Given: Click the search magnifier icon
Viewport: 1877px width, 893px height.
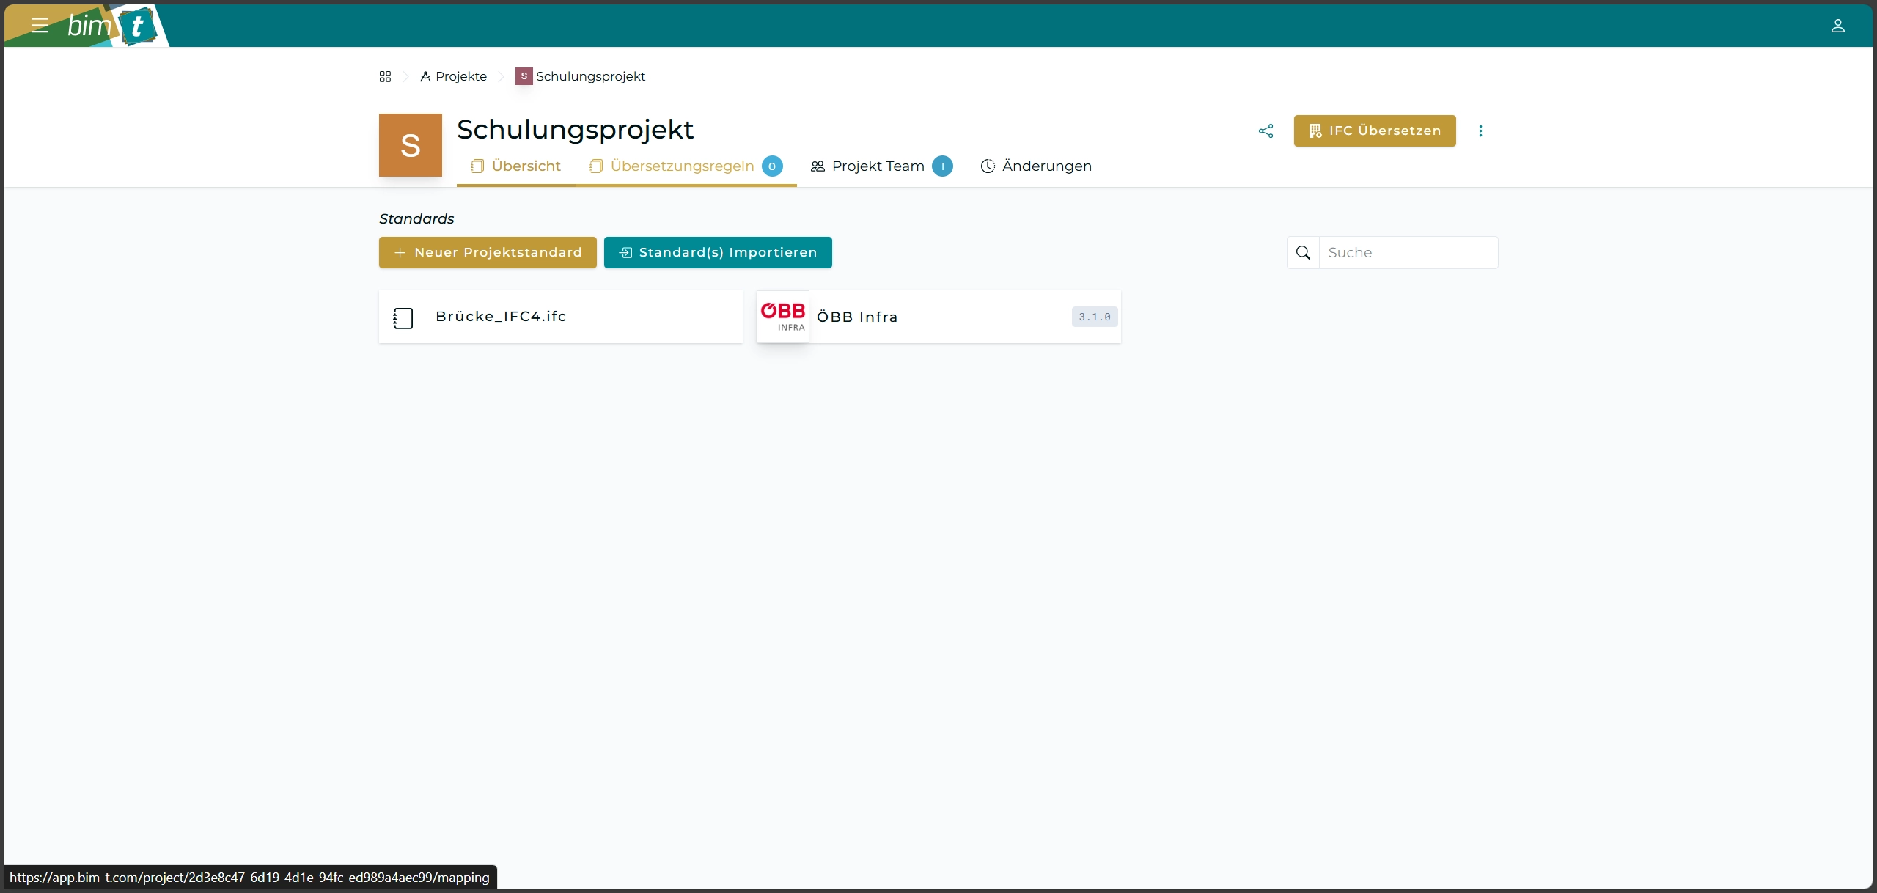Looking at the screenshot, I should click(x=1303, y=252).
